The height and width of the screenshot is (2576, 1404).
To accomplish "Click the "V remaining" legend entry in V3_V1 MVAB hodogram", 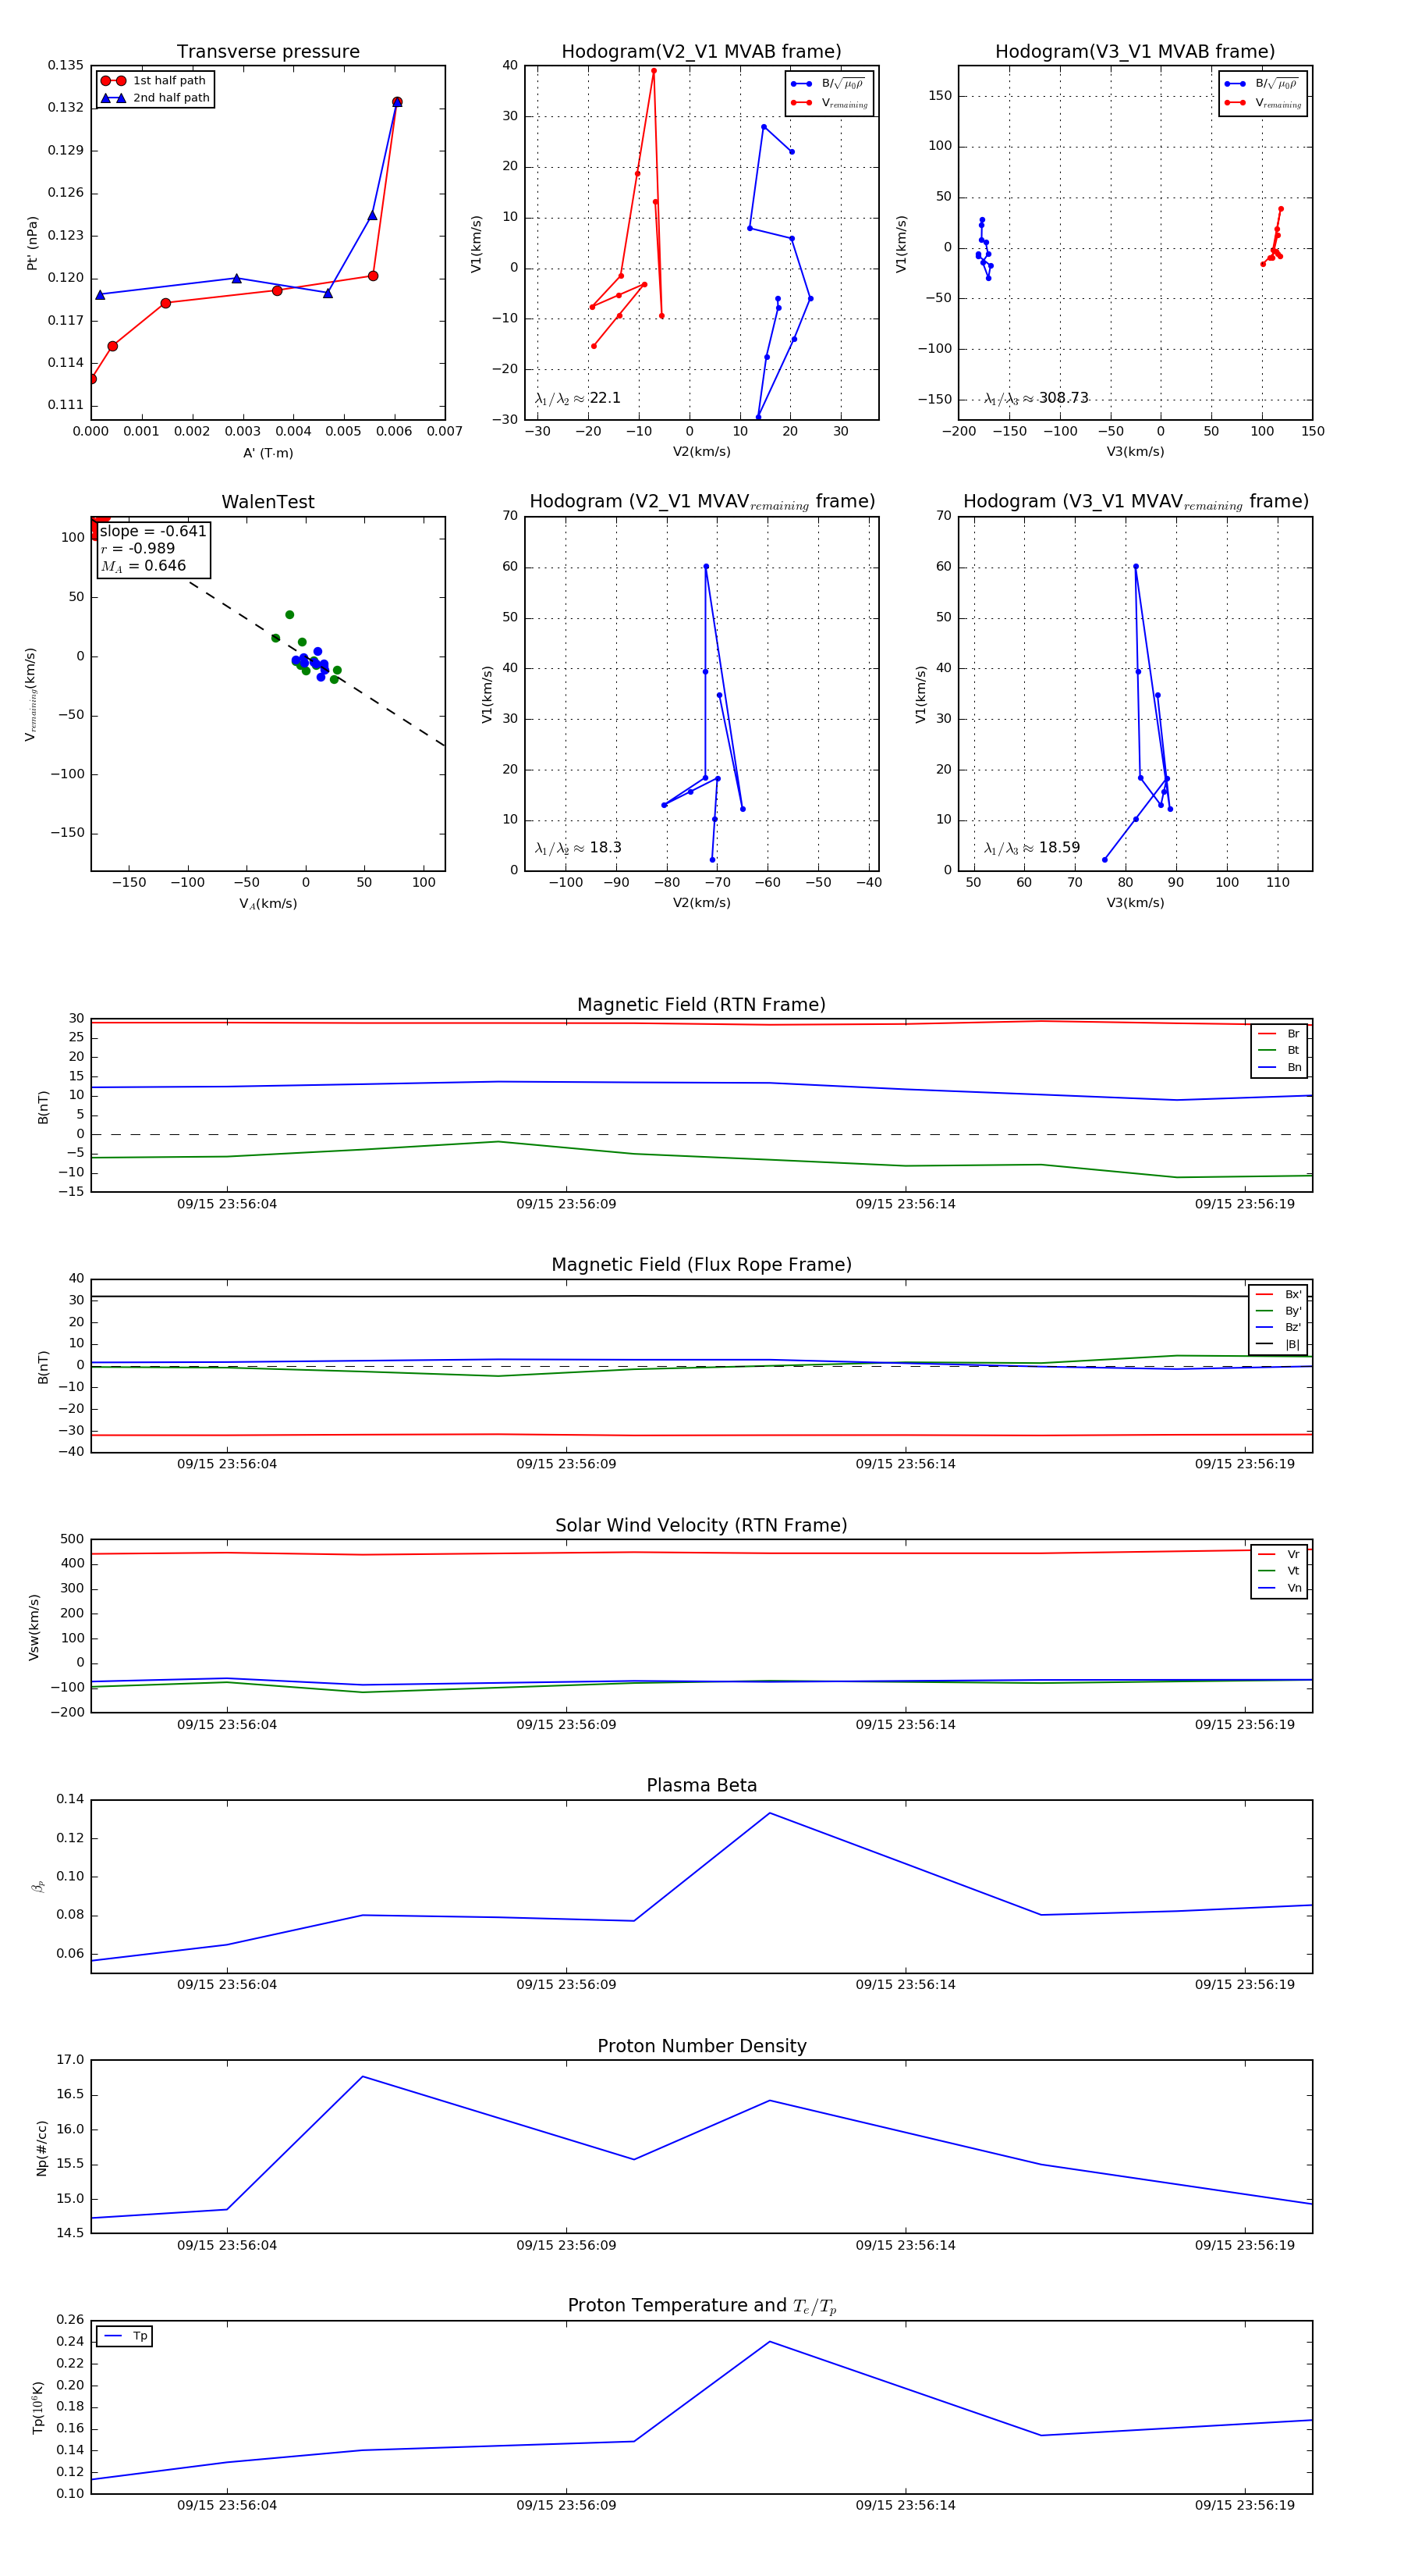I will click(x=1263, y=103).
